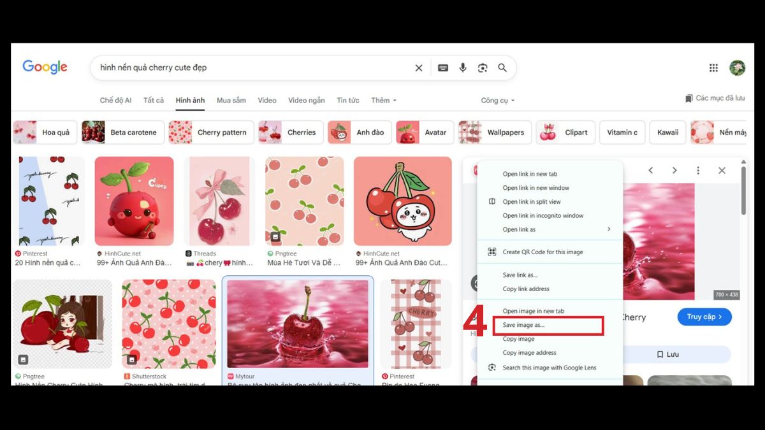Select the Hoa quả filter chip
This screenshot has height=430, width=765.
45,133
